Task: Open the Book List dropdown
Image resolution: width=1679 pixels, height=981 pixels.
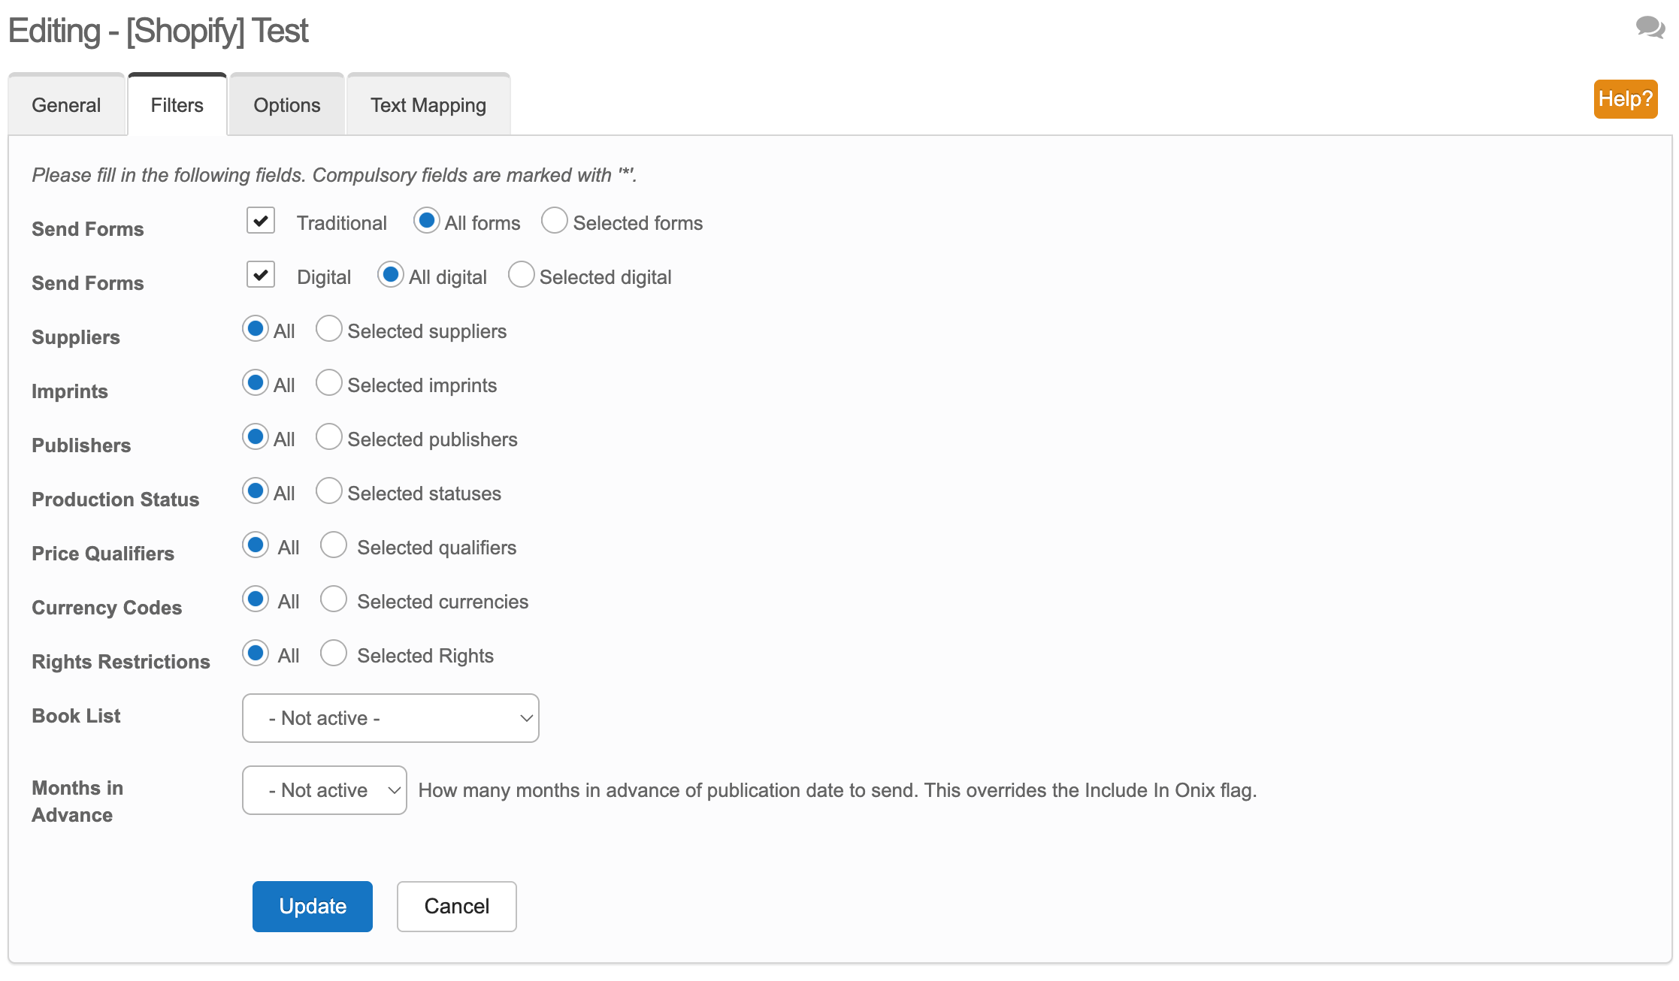Action: click(391, 718)
